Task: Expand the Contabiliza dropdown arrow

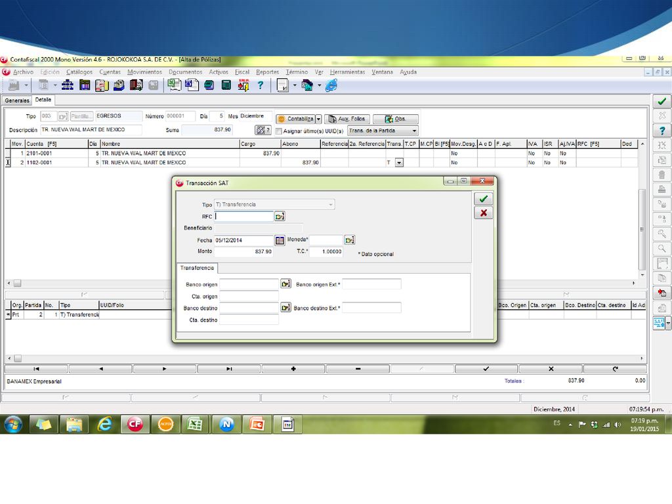Action: 318,119
